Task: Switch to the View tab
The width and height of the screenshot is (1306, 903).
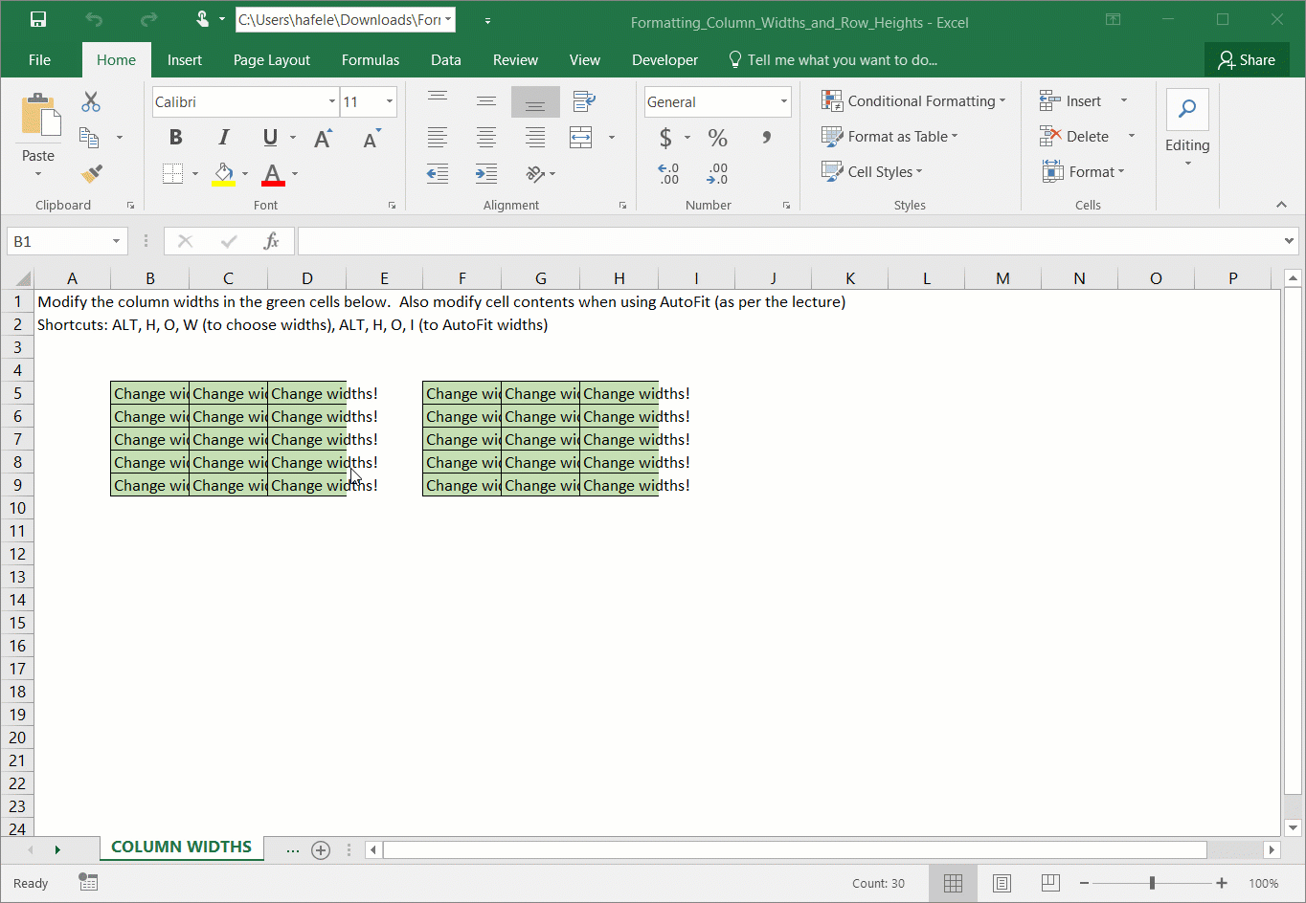Action: click(x=585, y=59)
